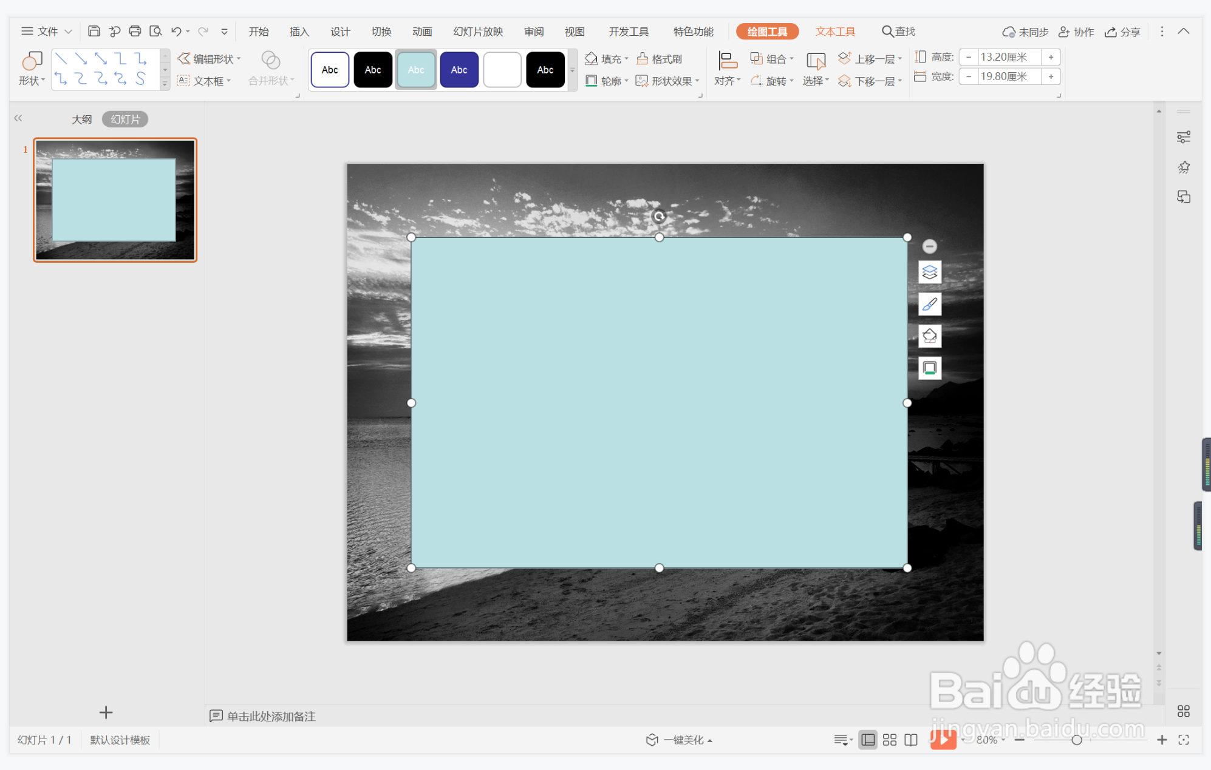Image resolution: width=1211 pixels, height=770 pixels.
Task: Expand the shape style gallery arrow
Action: pyautogui.click(x=572, y=70)
